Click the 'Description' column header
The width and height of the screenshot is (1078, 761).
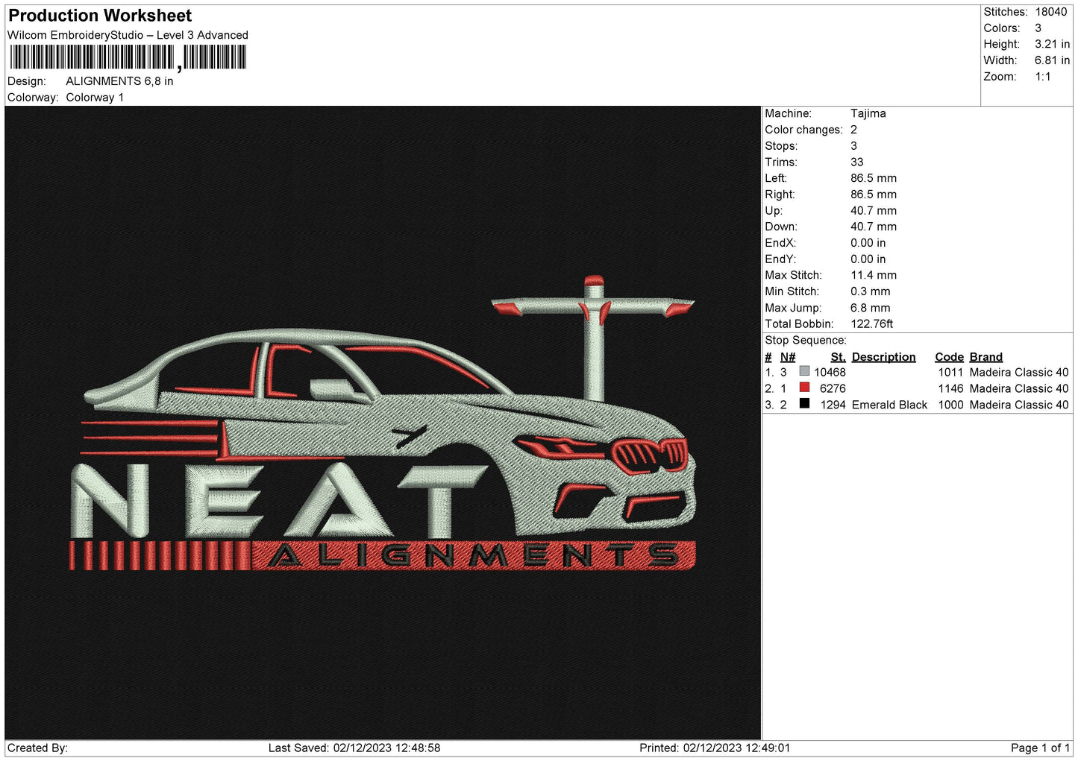(883, 357)
